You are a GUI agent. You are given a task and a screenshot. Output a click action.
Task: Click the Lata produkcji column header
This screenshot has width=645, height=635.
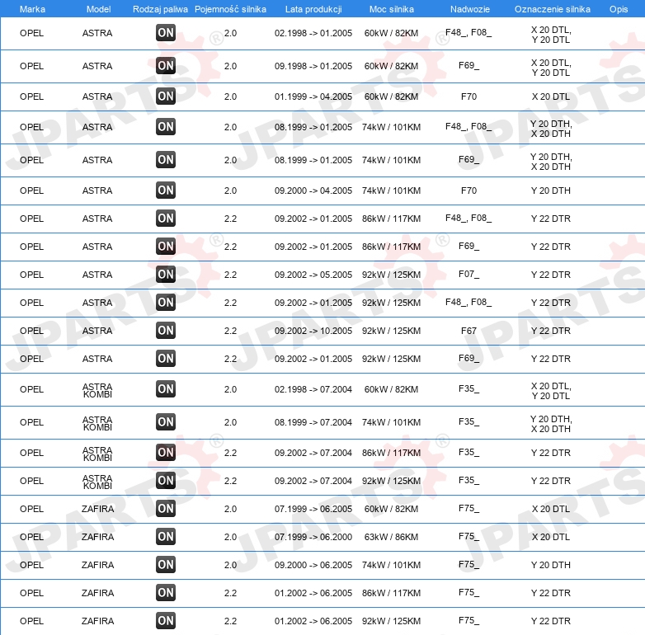tap(313, 9)
